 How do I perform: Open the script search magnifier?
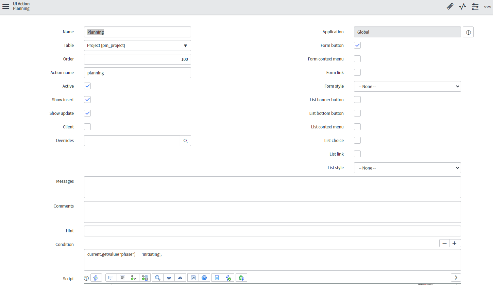click(x=158, y=278)
